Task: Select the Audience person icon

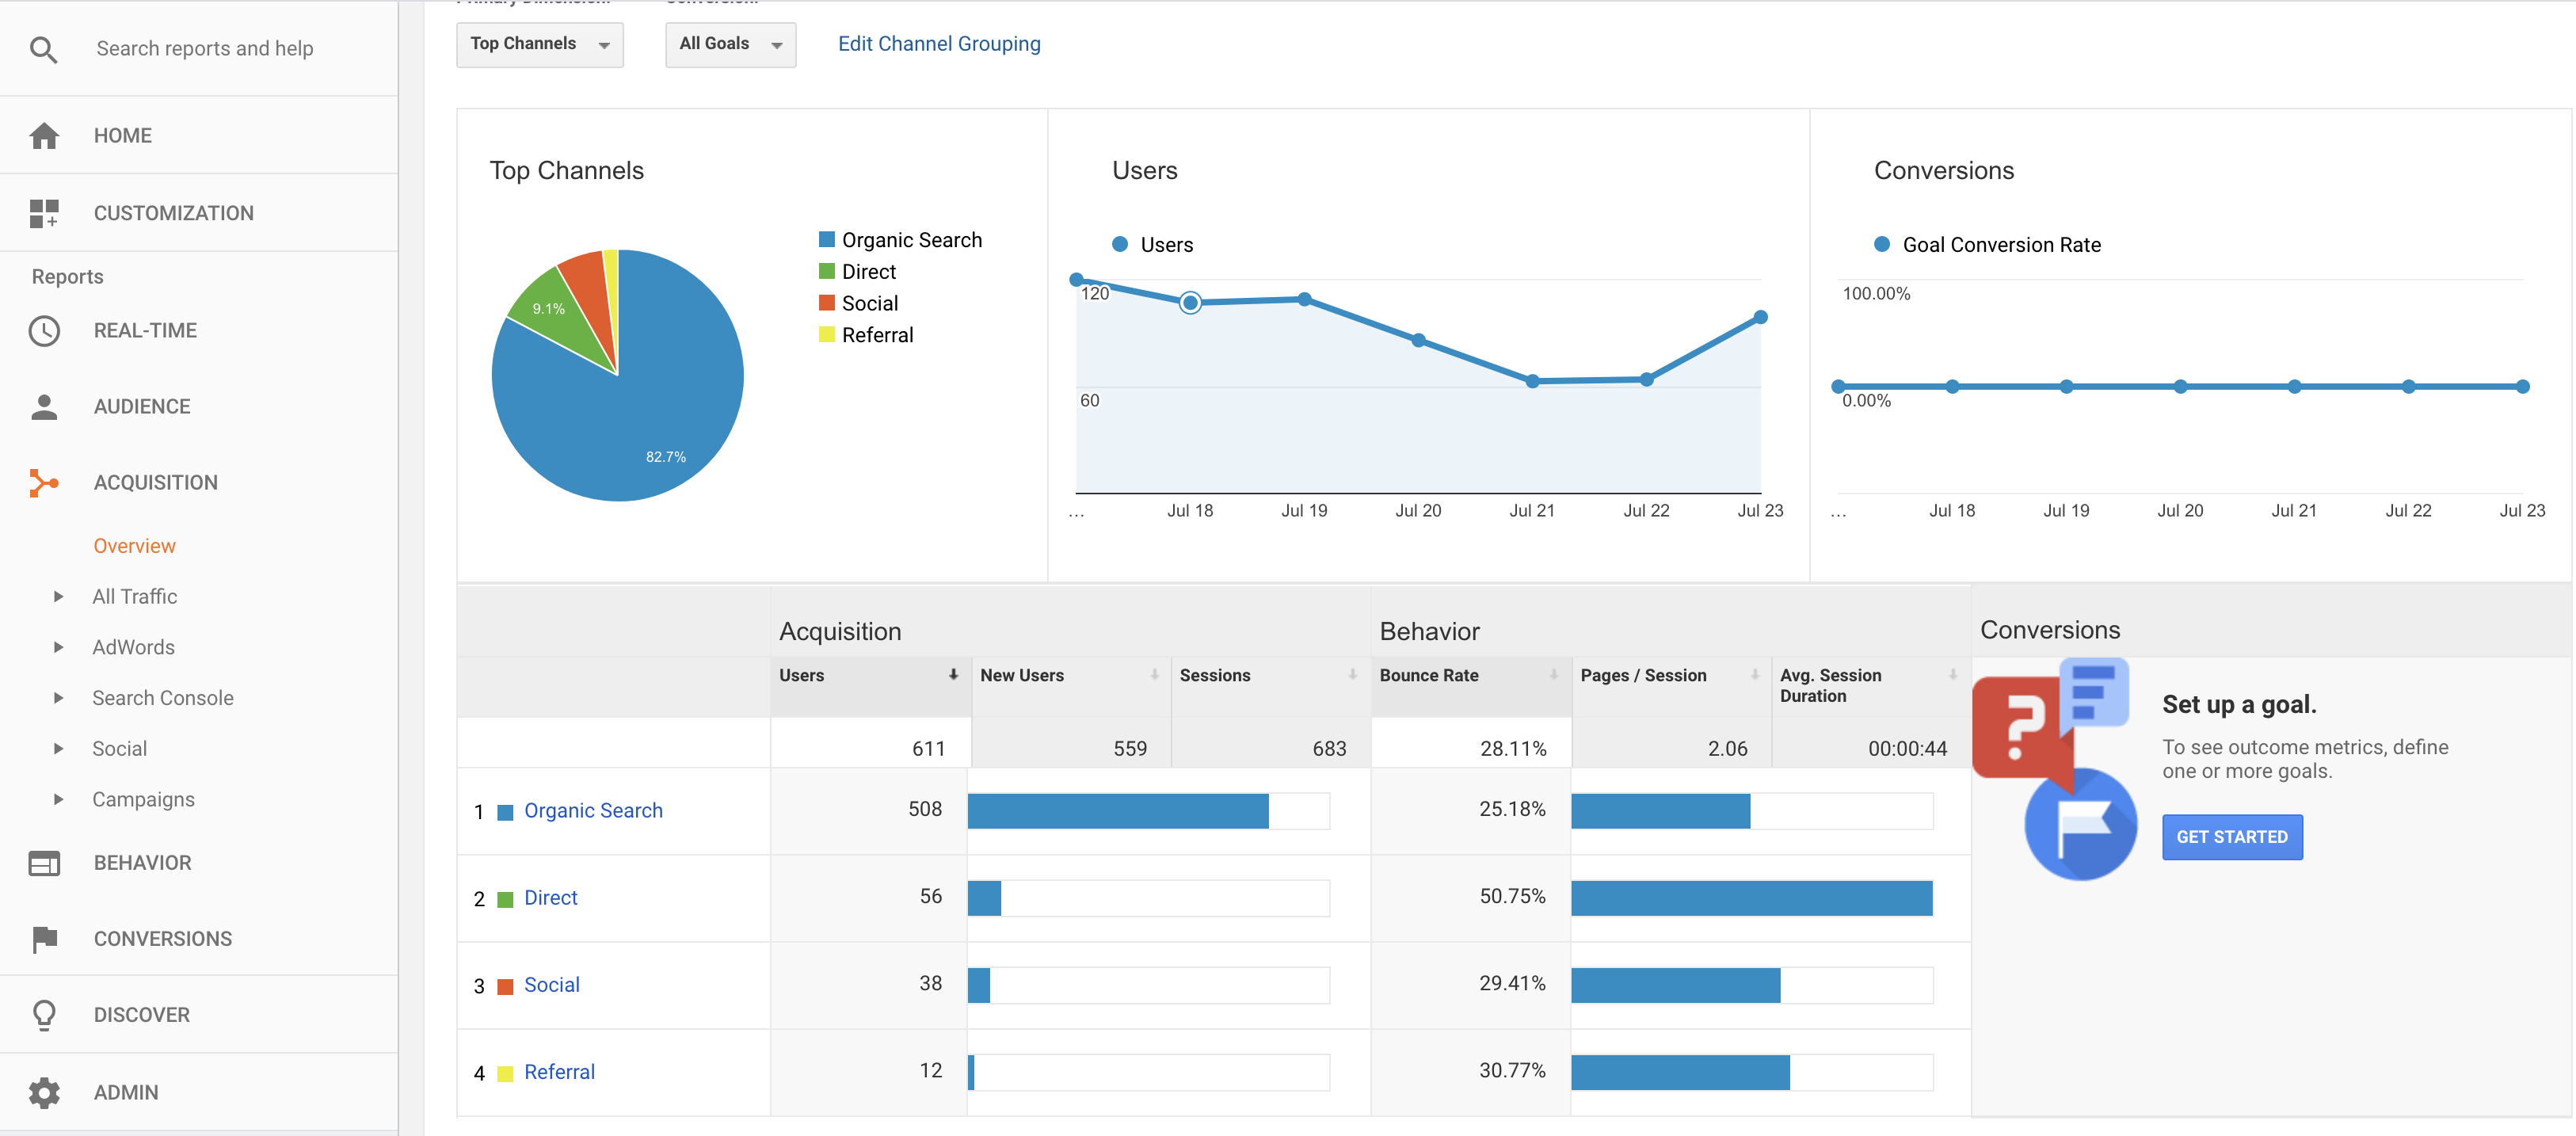Action: pos(45,406)
